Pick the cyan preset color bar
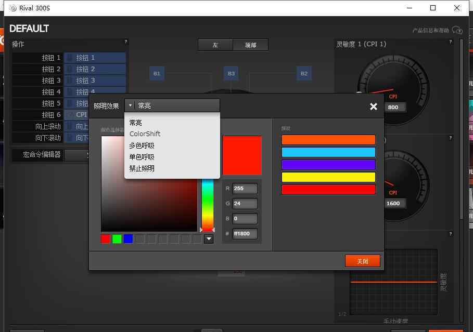Image resolution: width=473 pixels, height=332 pixels. coord(328,152)
